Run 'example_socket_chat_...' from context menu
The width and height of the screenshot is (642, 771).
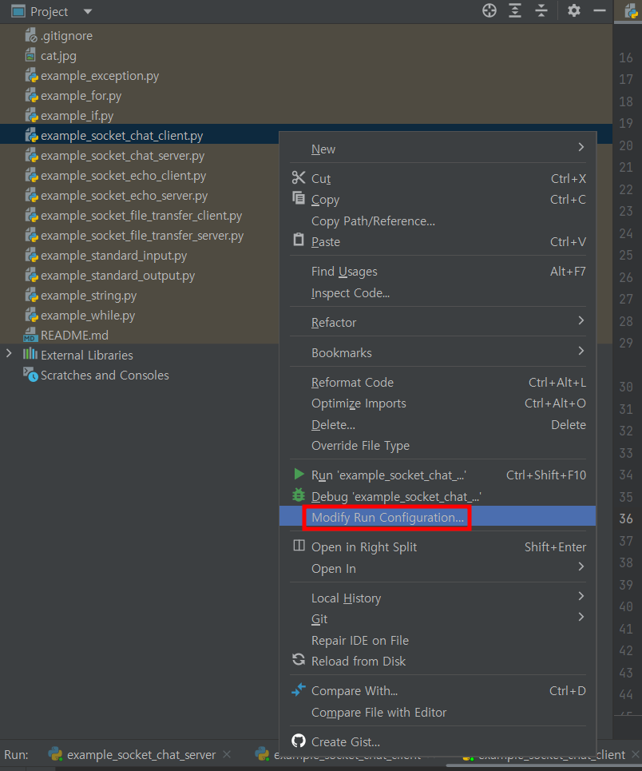(x=438, y=475)
